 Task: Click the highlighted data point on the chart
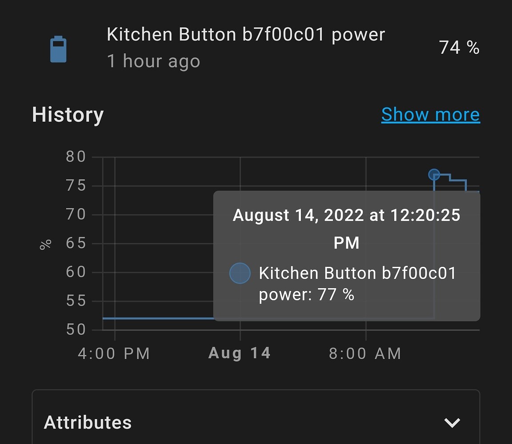point(433,174)
